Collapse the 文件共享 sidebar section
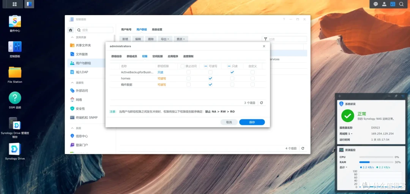 click(73, 38)
